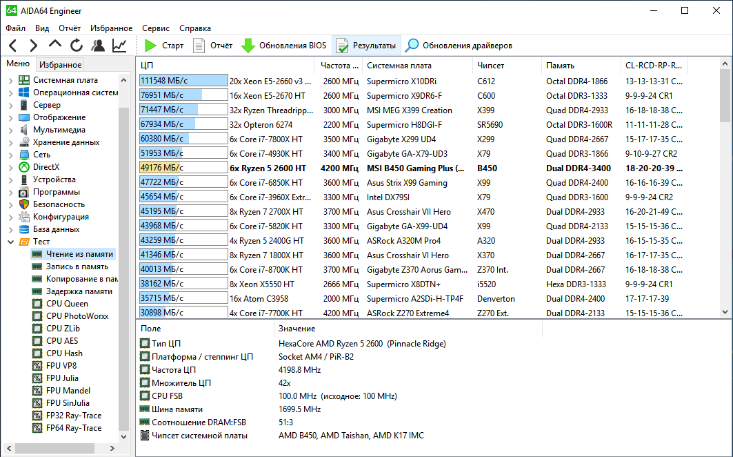Select the CPU PhotoWorxx benchmark
The height and width of the screenshot is (457, 733).
click(77, 316)
